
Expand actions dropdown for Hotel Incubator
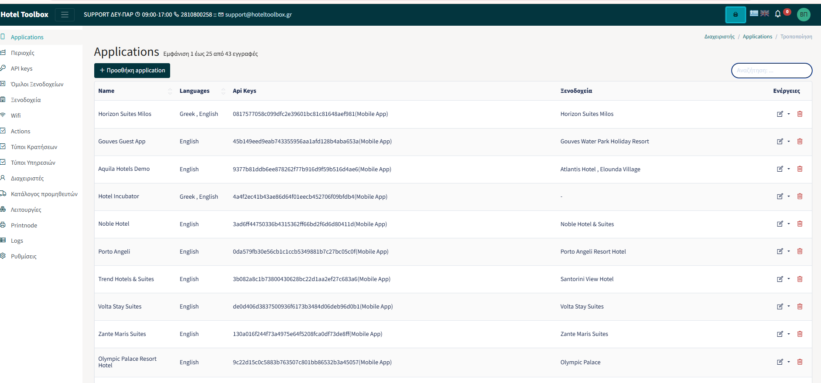pos(789,196)
